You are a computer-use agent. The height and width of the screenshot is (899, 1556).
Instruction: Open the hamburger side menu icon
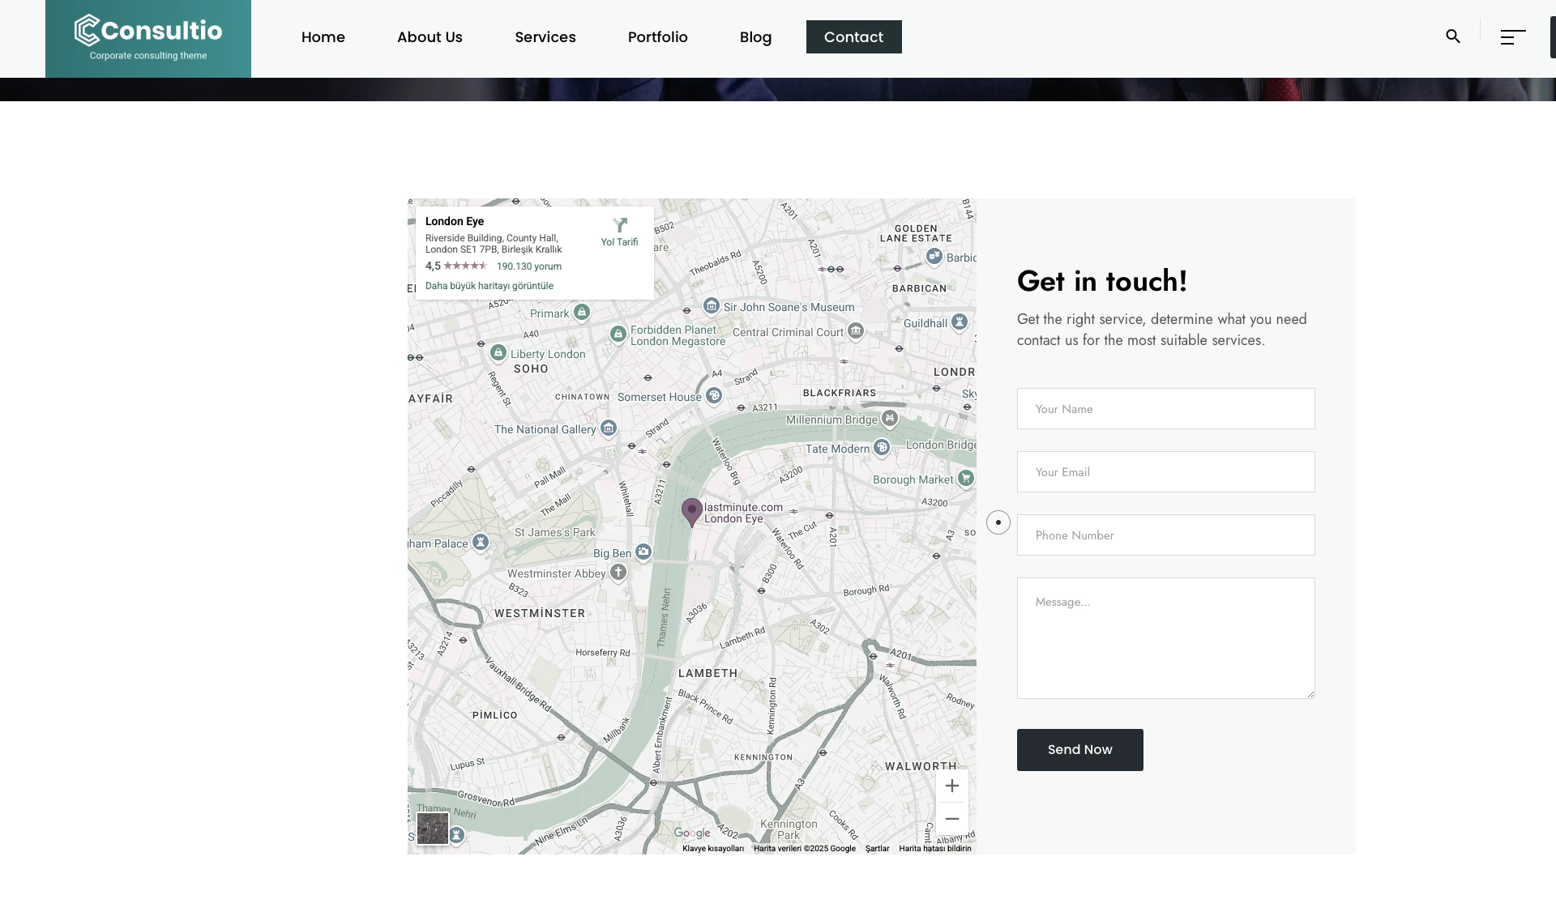click(x=1512, y=37)
